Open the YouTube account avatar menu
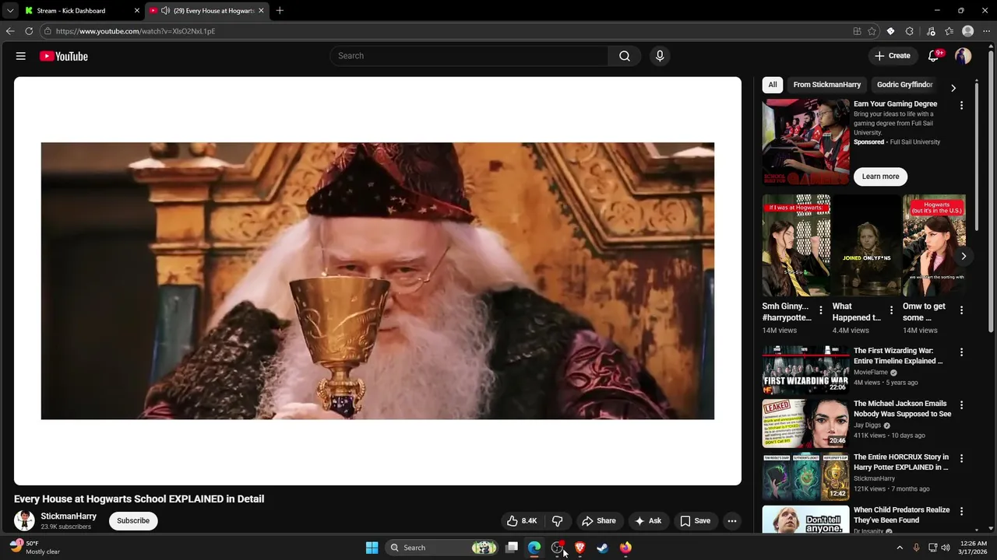This screenshot has width=997, height=560. tap(964, 56)
